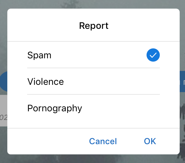Screen dimensions: 185x163
Task: Cancel the Report dialog
Action: pos(103,141)
